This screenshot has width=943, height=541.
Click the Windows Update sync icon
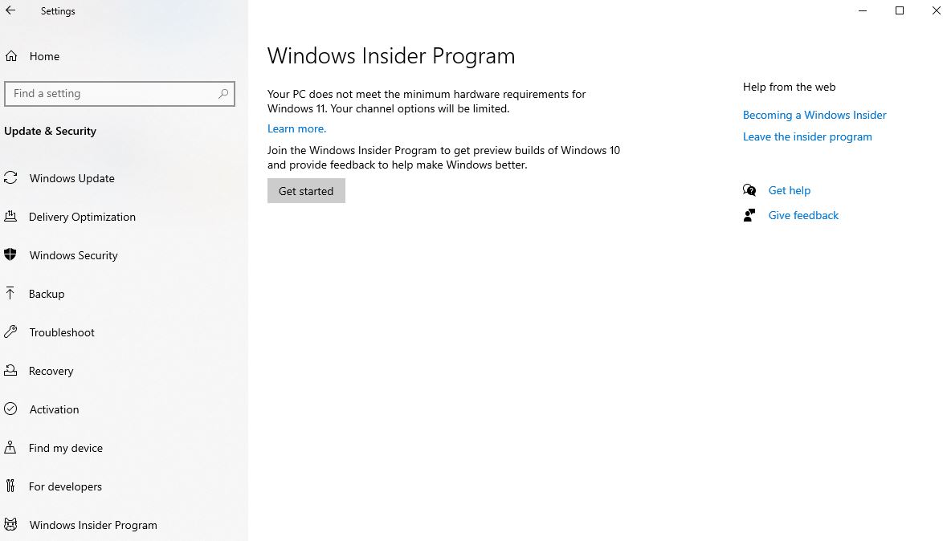point(10,178)
